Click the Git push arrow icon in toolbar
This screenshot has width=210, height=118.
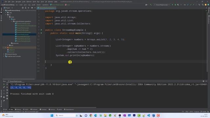193,5
